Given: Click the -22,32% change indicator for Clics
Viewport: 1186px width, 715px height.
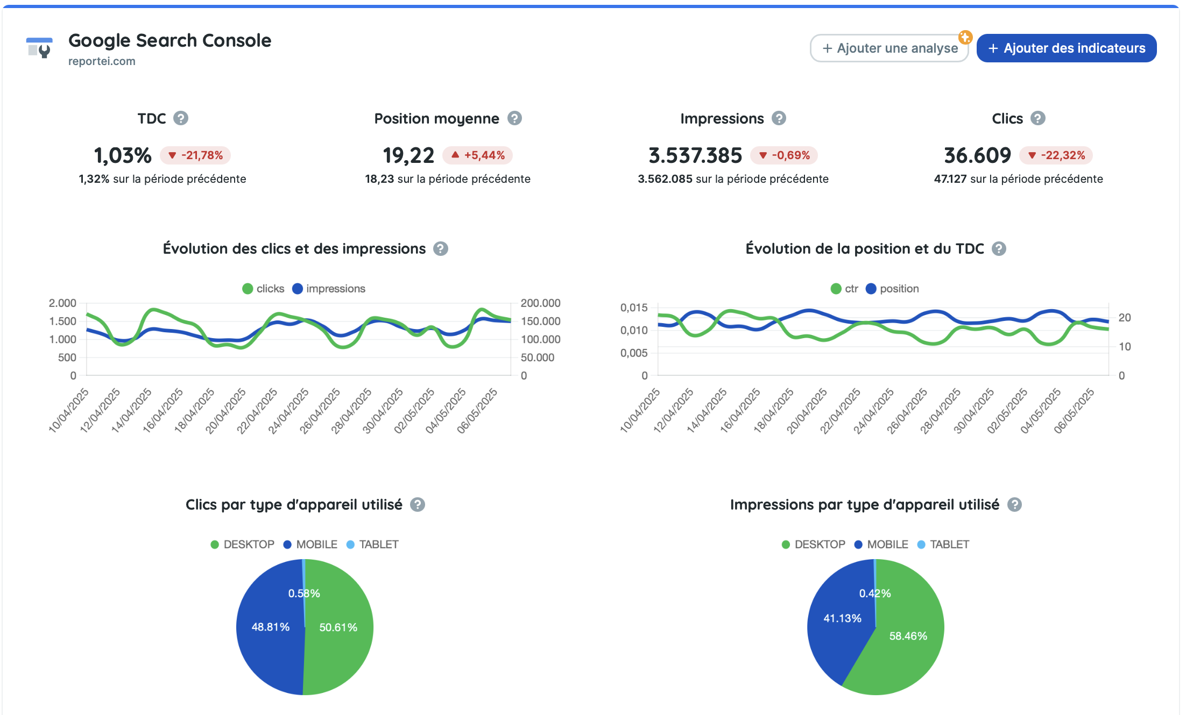Looking at the screenshot, I should pyautogui.click(x=1056, y=155).
